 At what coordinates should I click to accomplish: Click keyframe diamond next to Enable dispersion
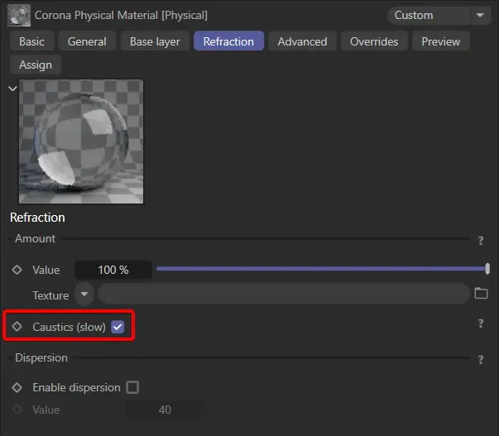pos(17,387)
